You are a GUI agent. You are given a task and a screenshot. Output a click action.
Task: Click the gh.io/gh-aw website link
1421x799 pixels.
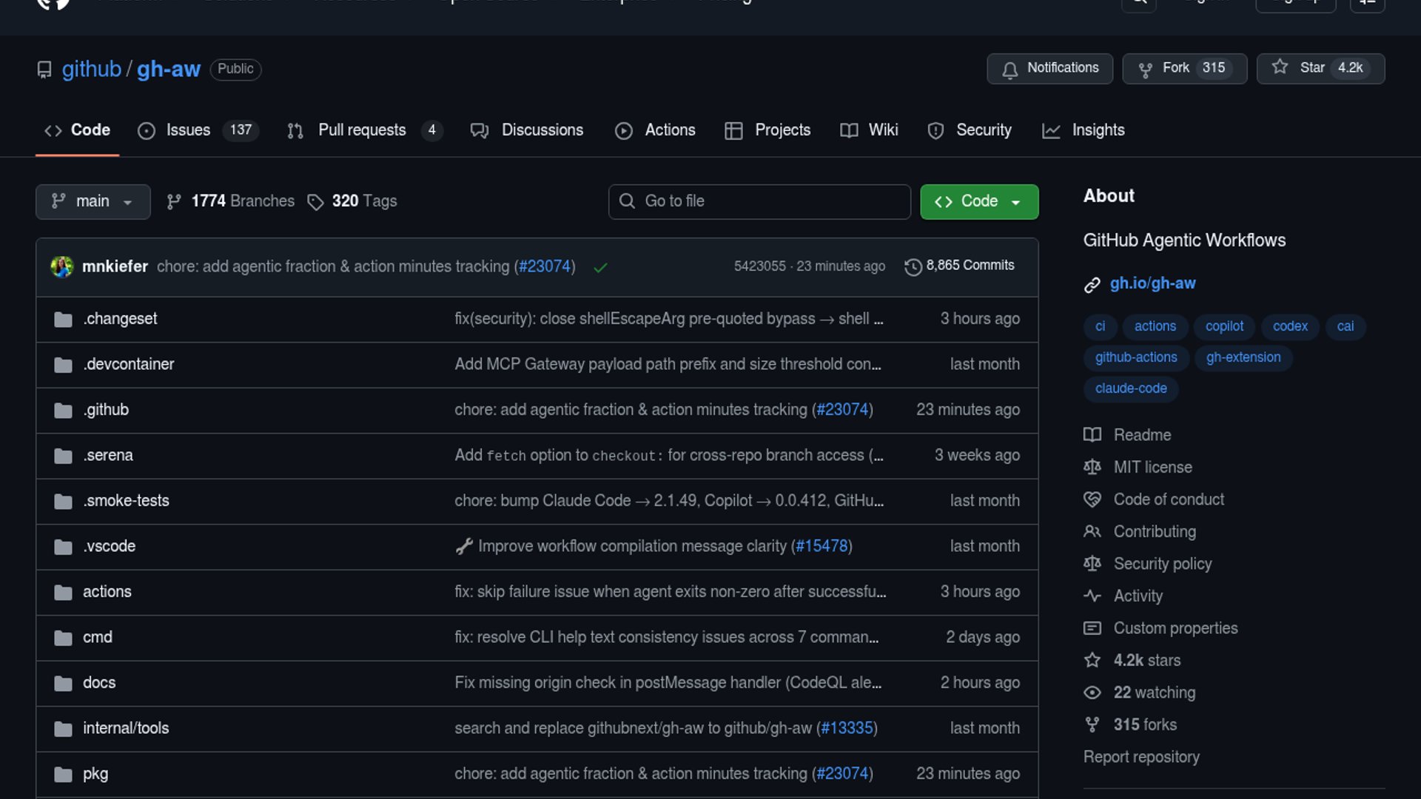click(1152, 283)
